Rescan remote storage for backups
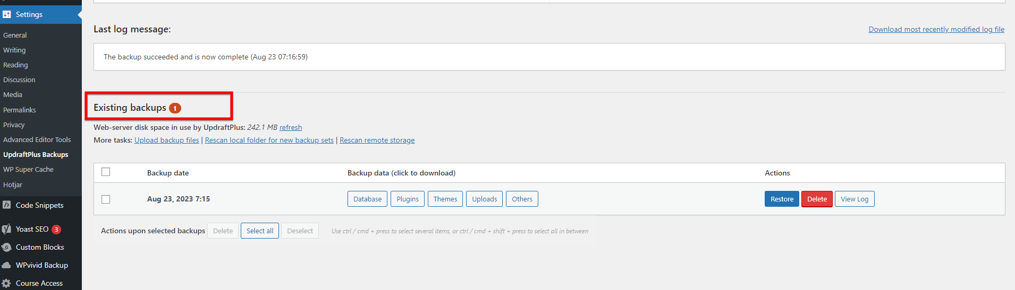The height and width of the screenshot is (290, 1015). pyautogui.click(x=377, y=140)
